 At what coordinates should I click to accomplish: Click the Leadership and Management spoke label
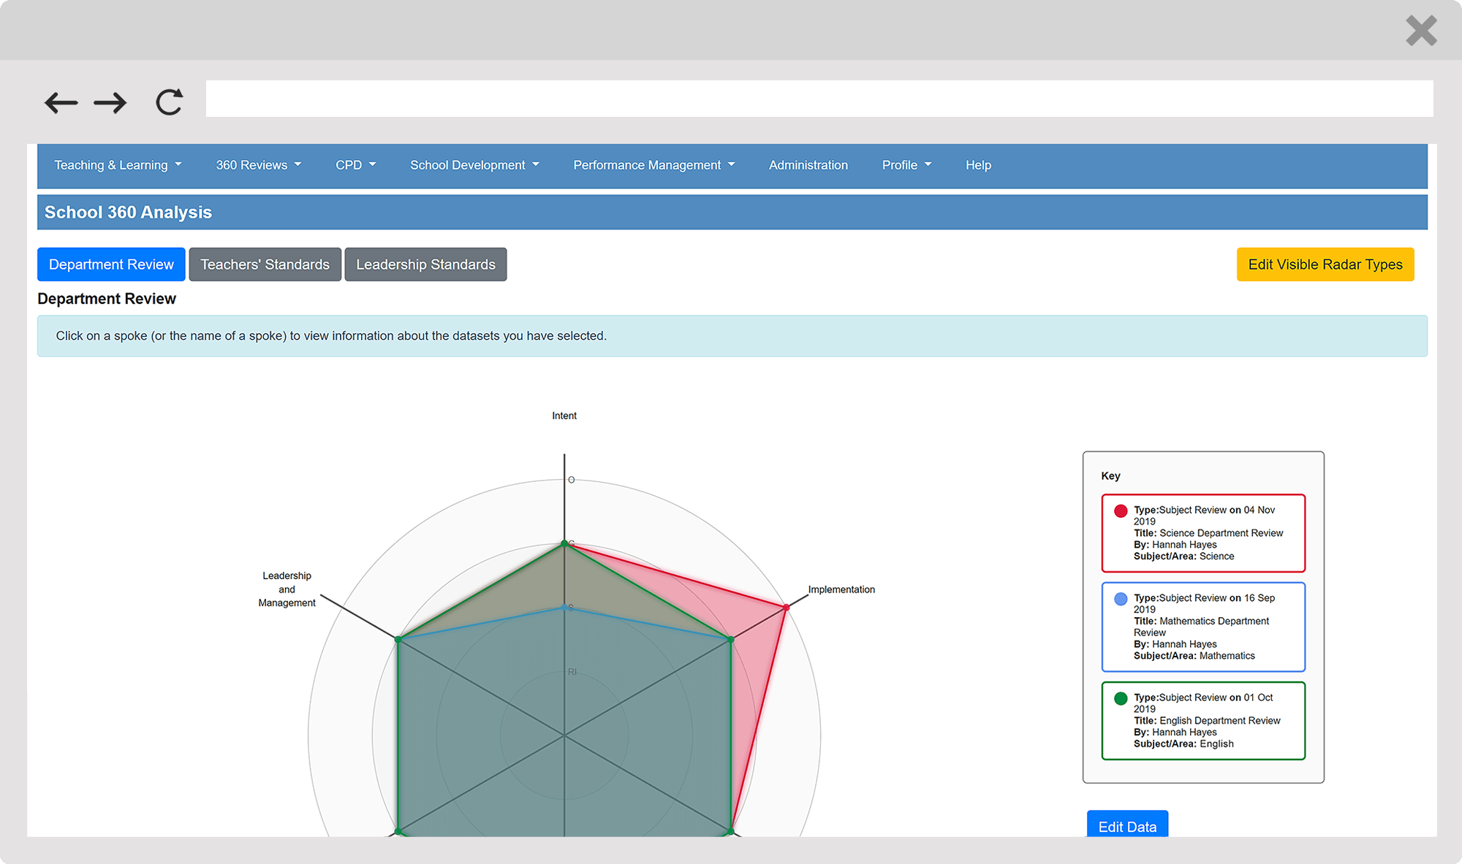coord(287,589)
